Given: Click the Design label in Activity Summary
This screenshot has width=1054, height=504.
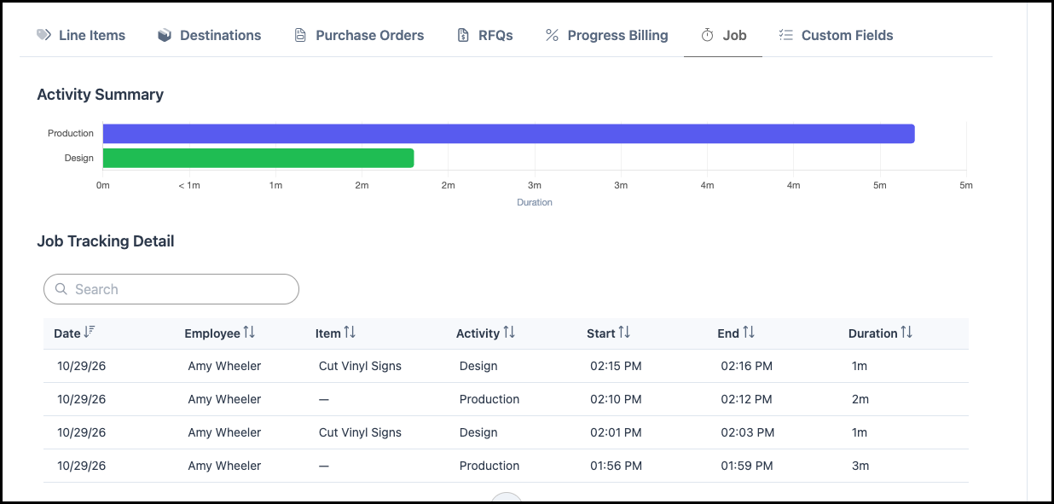Looking at the screenshot, I should 79,158.
